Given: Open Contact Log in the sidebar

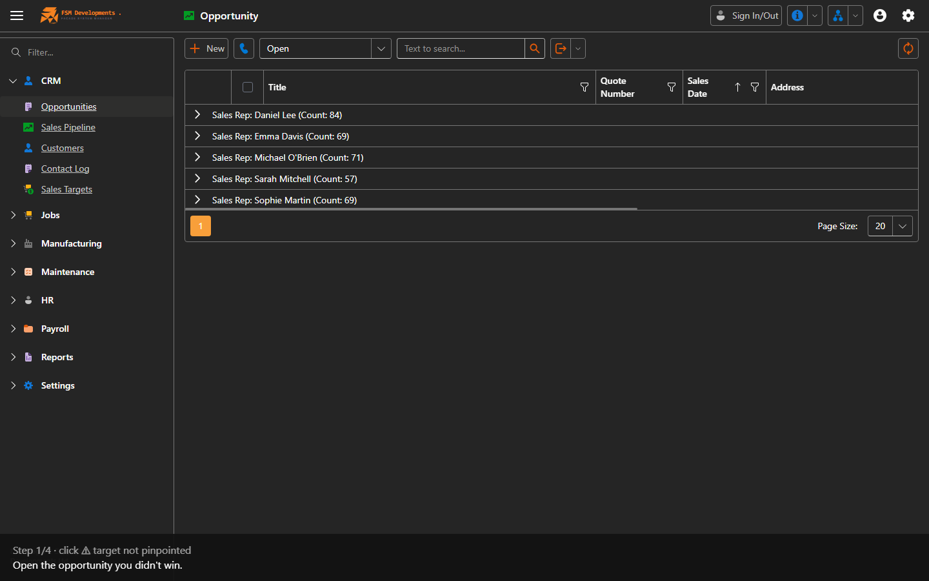Looking at the screenshot, I should pyautogui.click(x=65, y=168).
